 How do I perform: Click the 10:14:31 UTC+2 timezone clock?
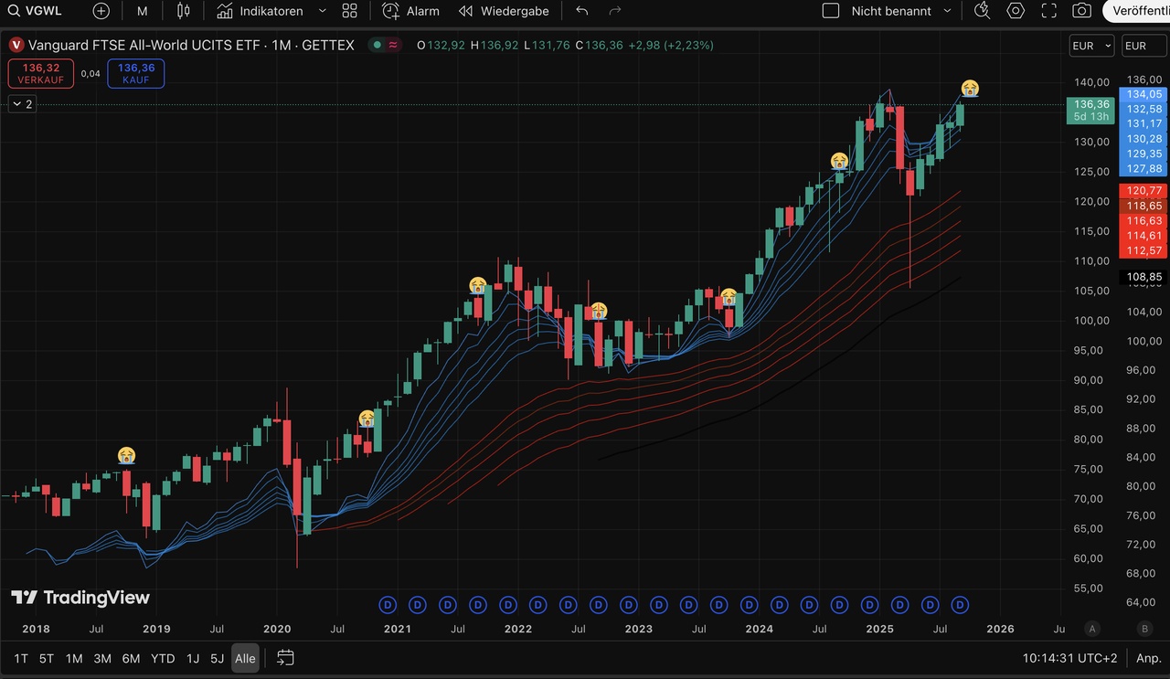(x=1071, y=658)
